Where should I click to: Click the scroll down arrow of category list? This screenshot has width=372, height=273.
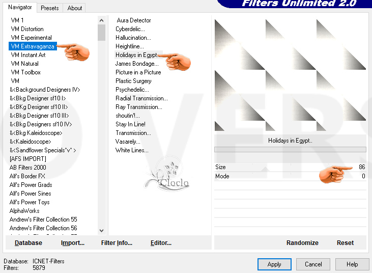pyautogui.click(x=102, y=231)
